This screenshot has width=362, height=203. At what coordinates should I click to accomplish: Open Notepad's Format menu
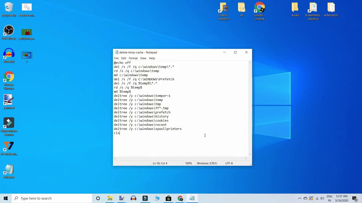click(133, 58)
